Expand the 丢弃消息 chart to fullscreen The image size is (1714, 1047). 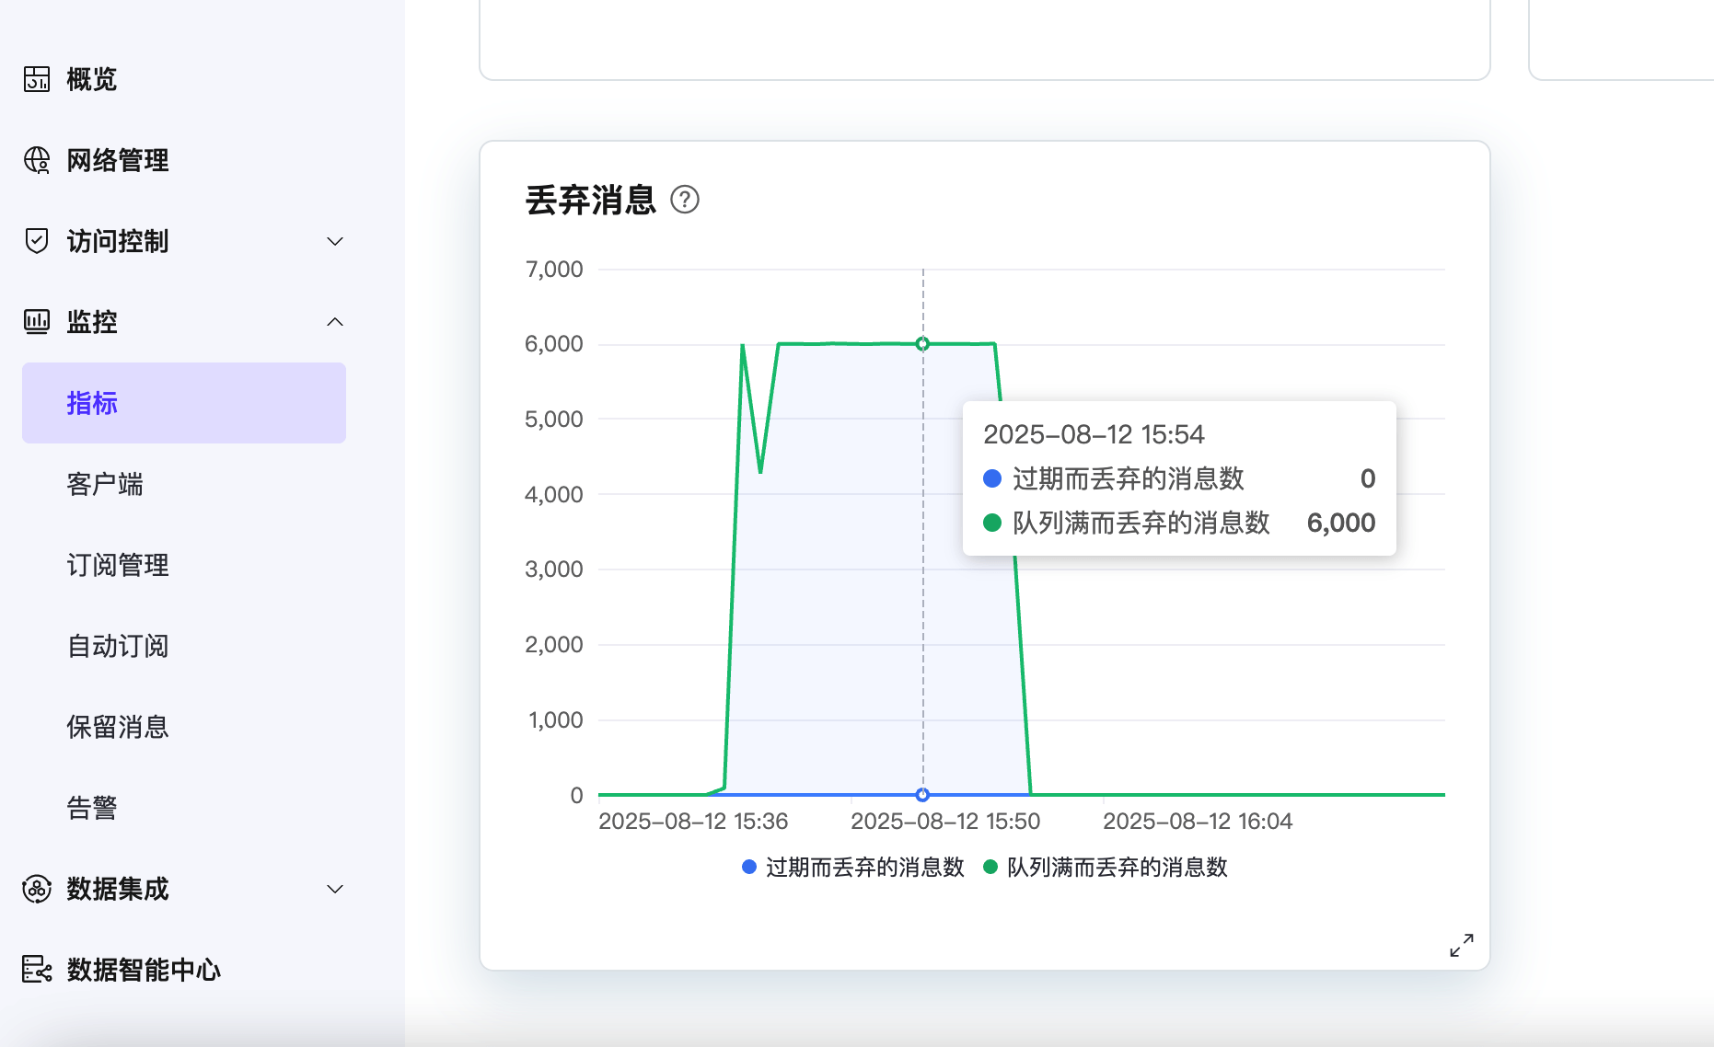[x=1461, y=945]
